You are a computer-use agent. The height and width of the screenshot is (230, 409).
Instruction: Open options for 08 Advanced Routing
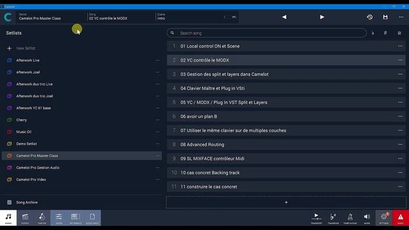pos(400,144)
